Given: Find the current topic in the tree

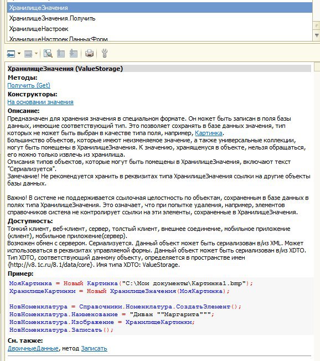Looking at the screenshot, I should click(48, 54).
